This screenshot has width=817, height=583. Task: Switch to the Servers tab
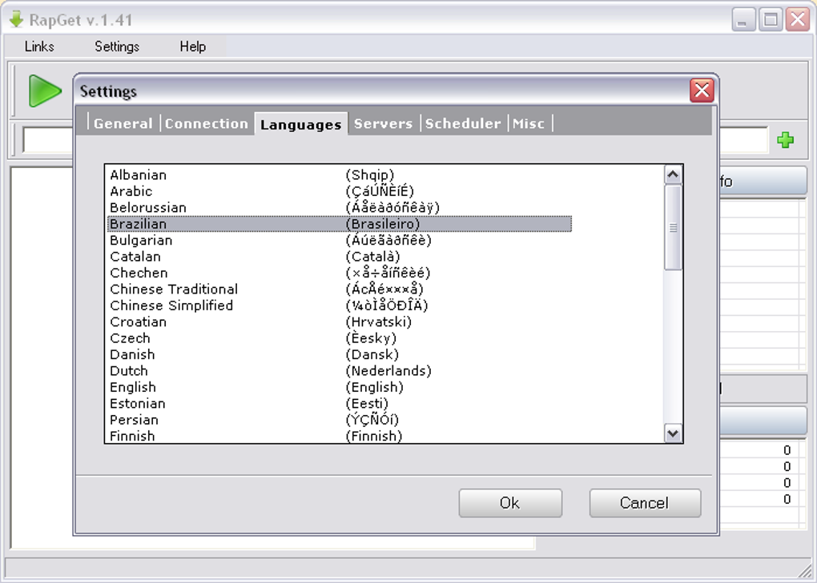(383, 124)
